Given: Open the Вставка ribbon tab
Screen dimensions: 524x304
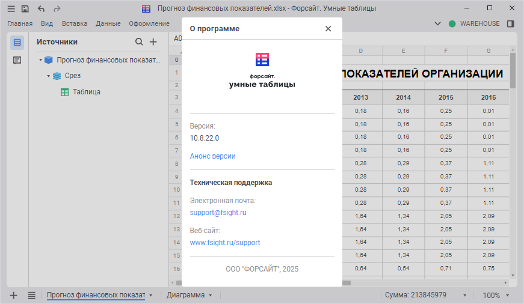Looking at the screenshot, I should (75, 23).
